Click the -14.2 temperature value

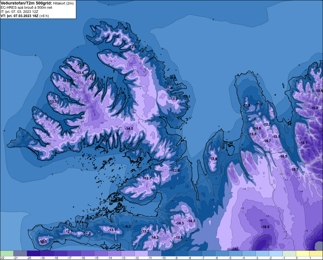coord(154,237)
